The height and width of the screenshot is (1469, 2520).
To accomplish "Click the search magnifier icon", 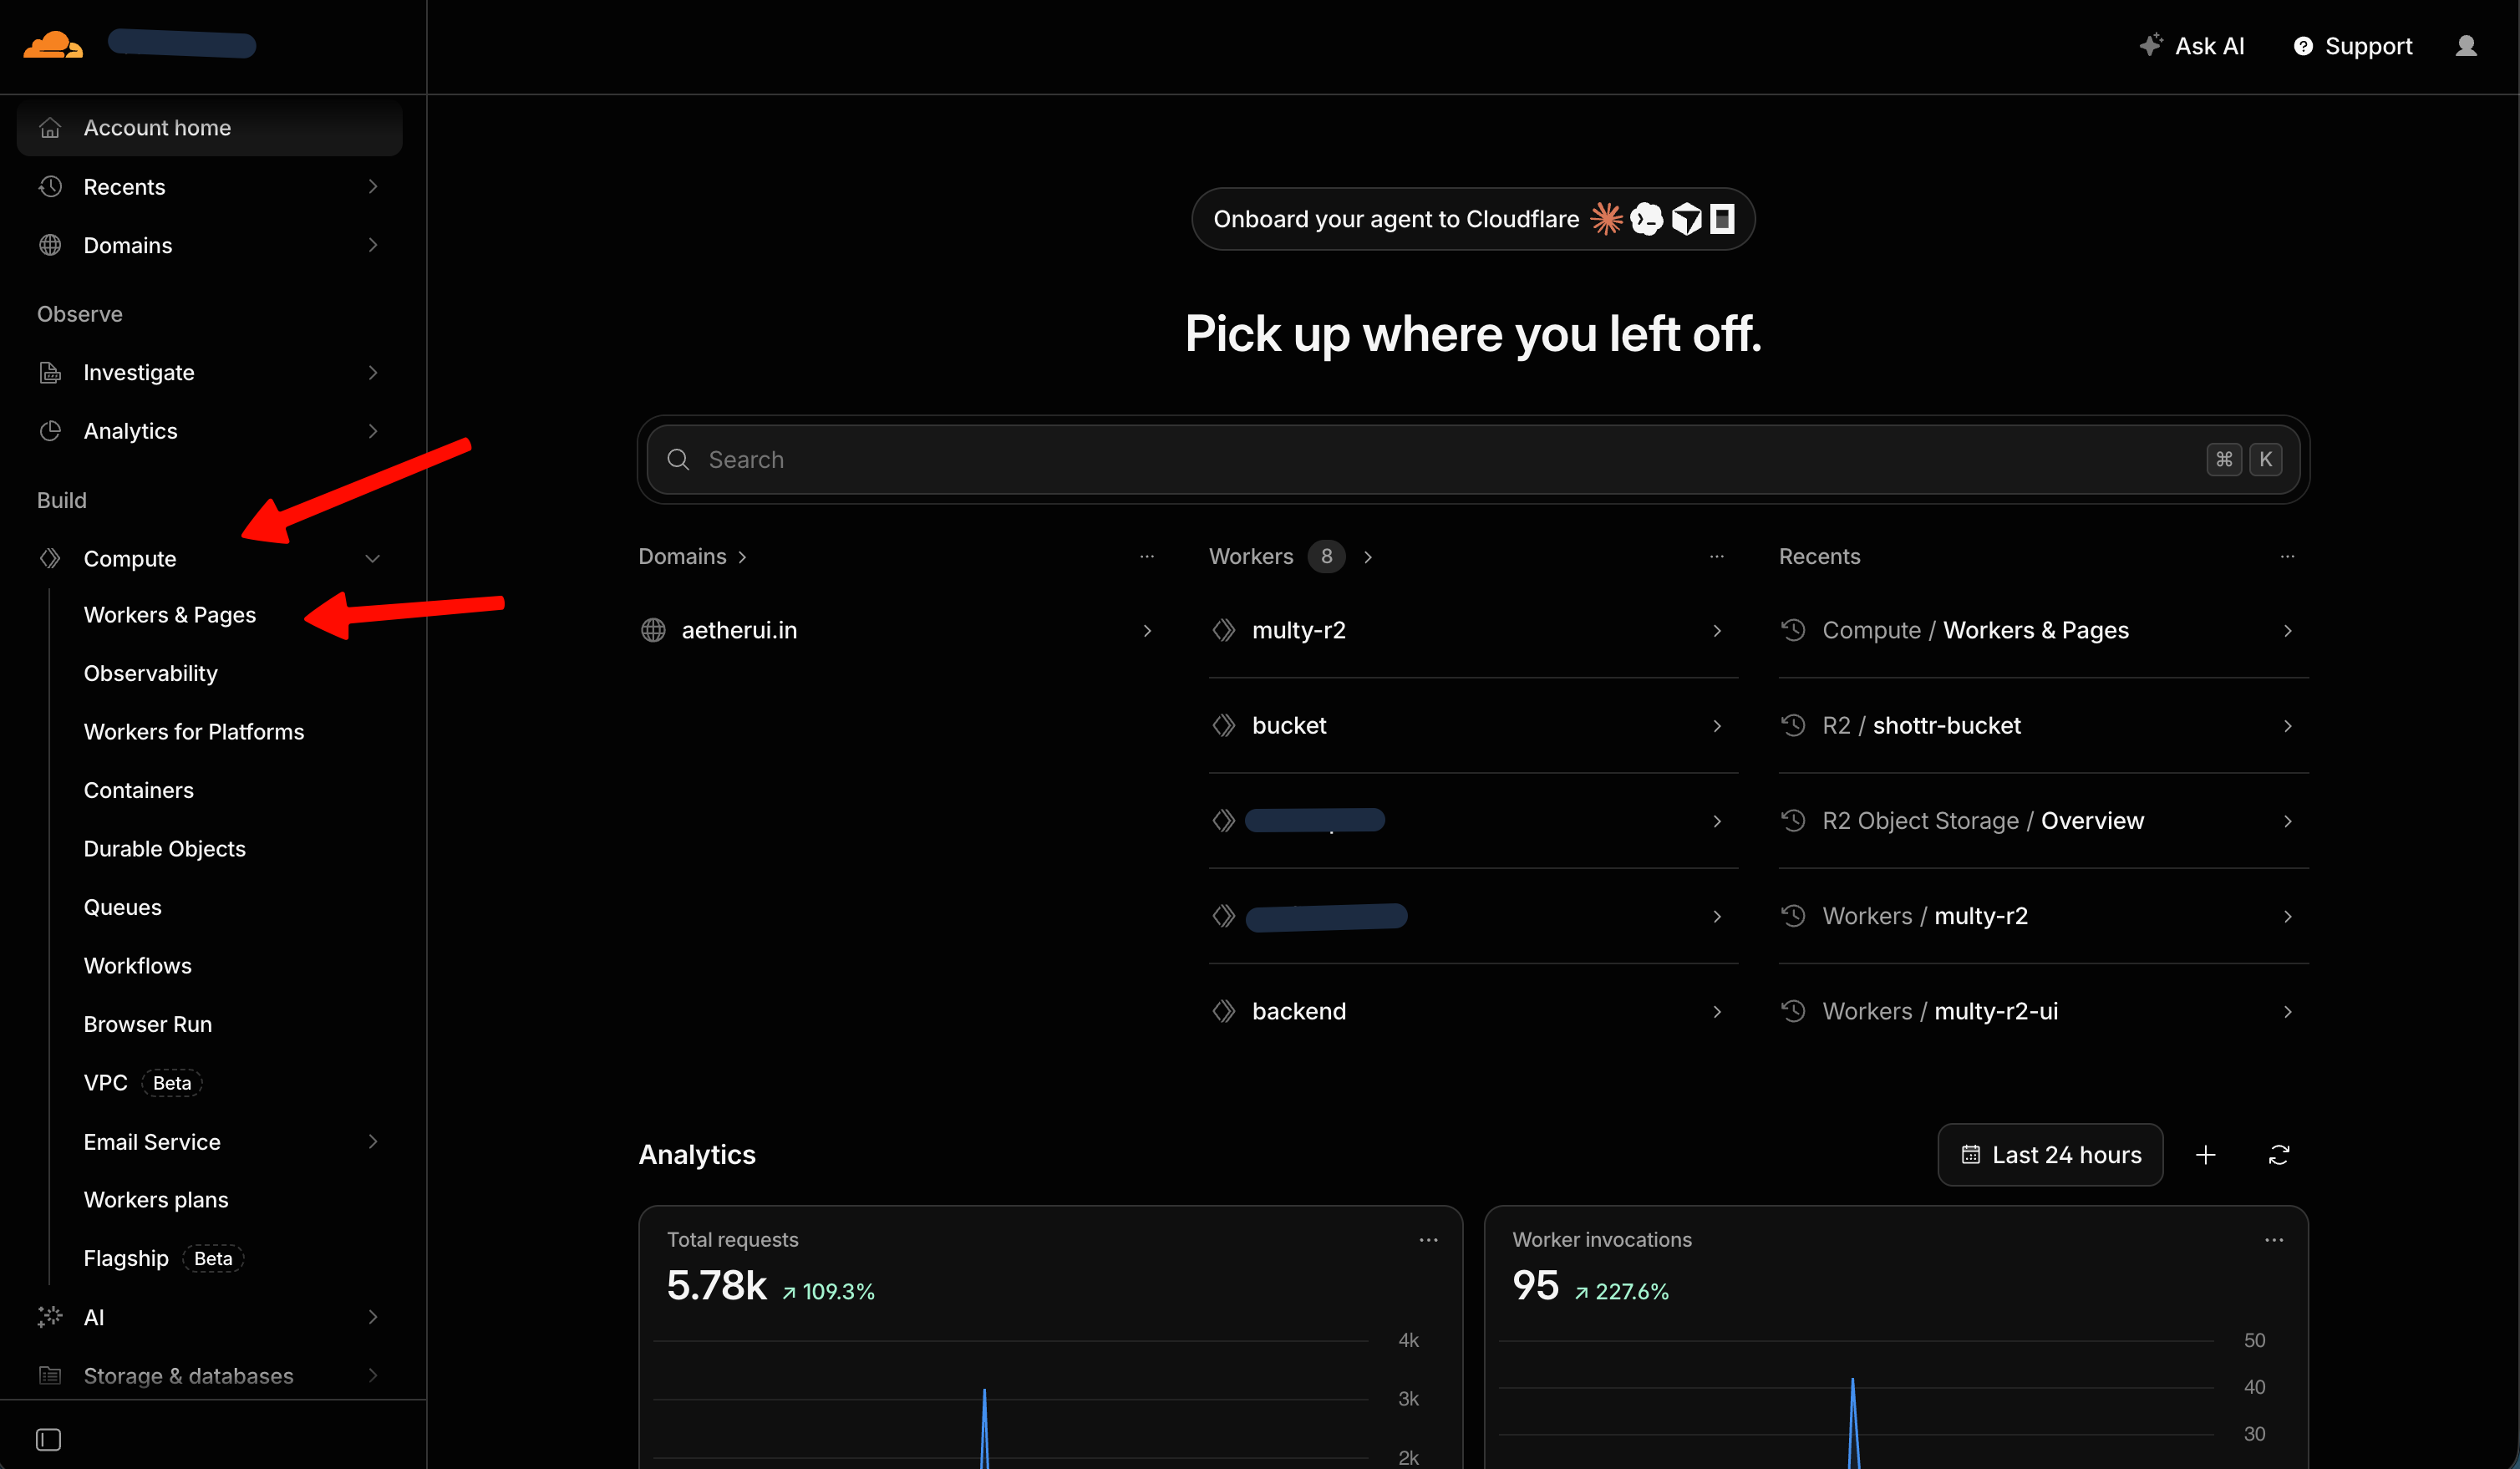I will point(678,459).
